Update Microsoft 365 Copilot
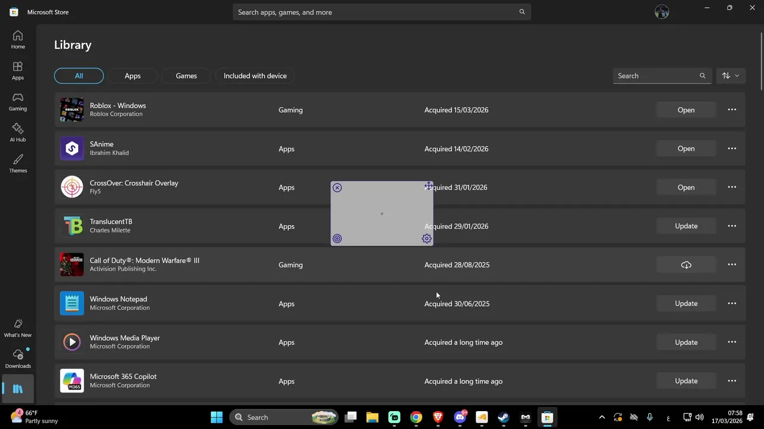The height and width of the screenshot is (429, 764). pyautogui.click(x=686, y=381)
